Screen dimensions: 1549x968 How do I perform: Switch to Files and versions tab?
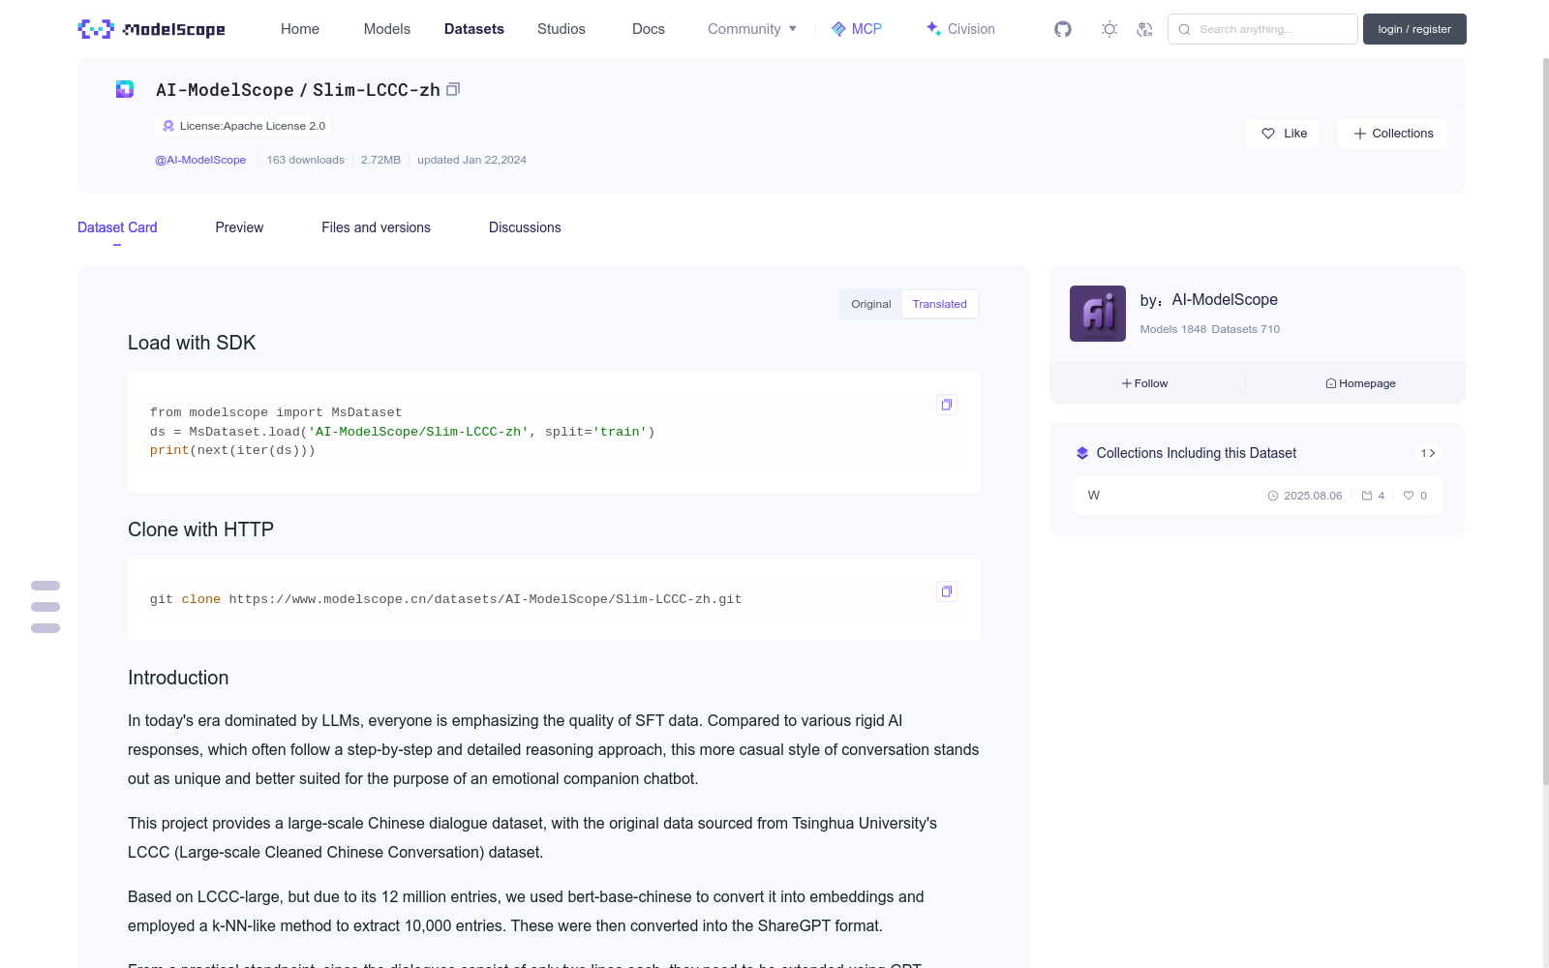tap(376, 227)
